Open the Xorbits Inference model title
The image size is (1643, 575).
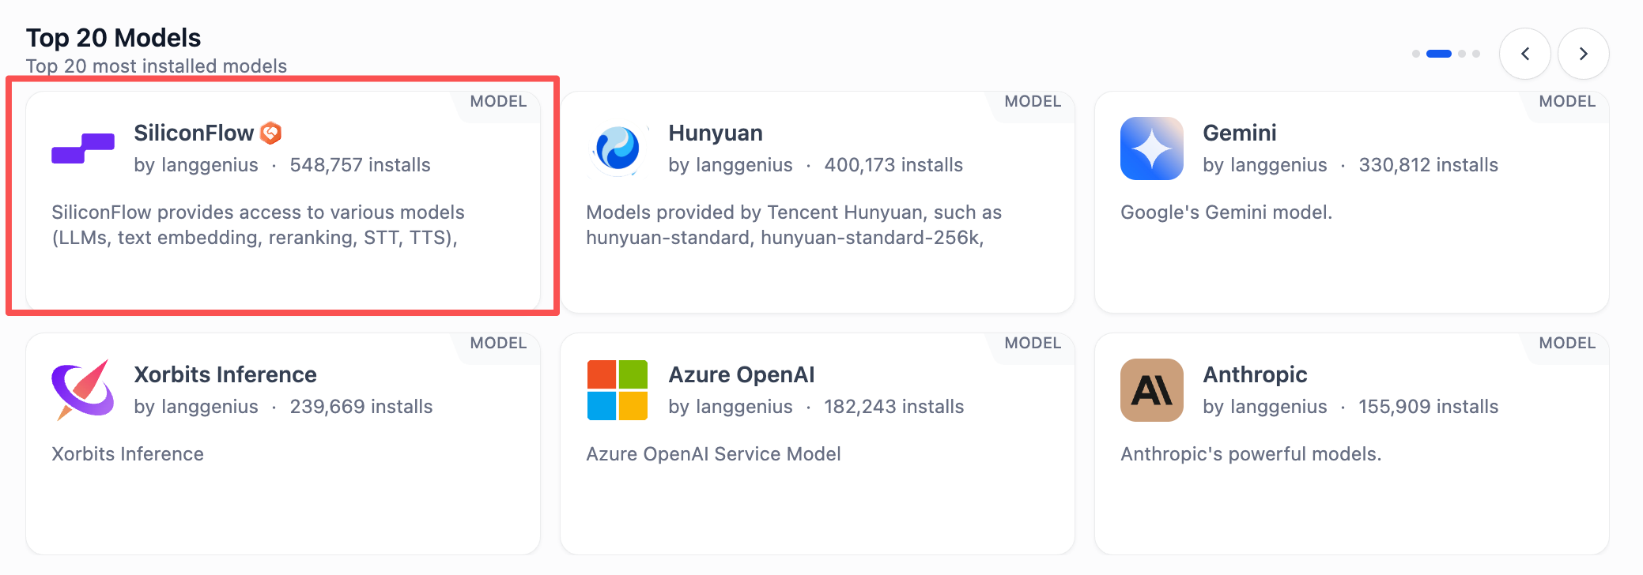[x=225, y=374]
